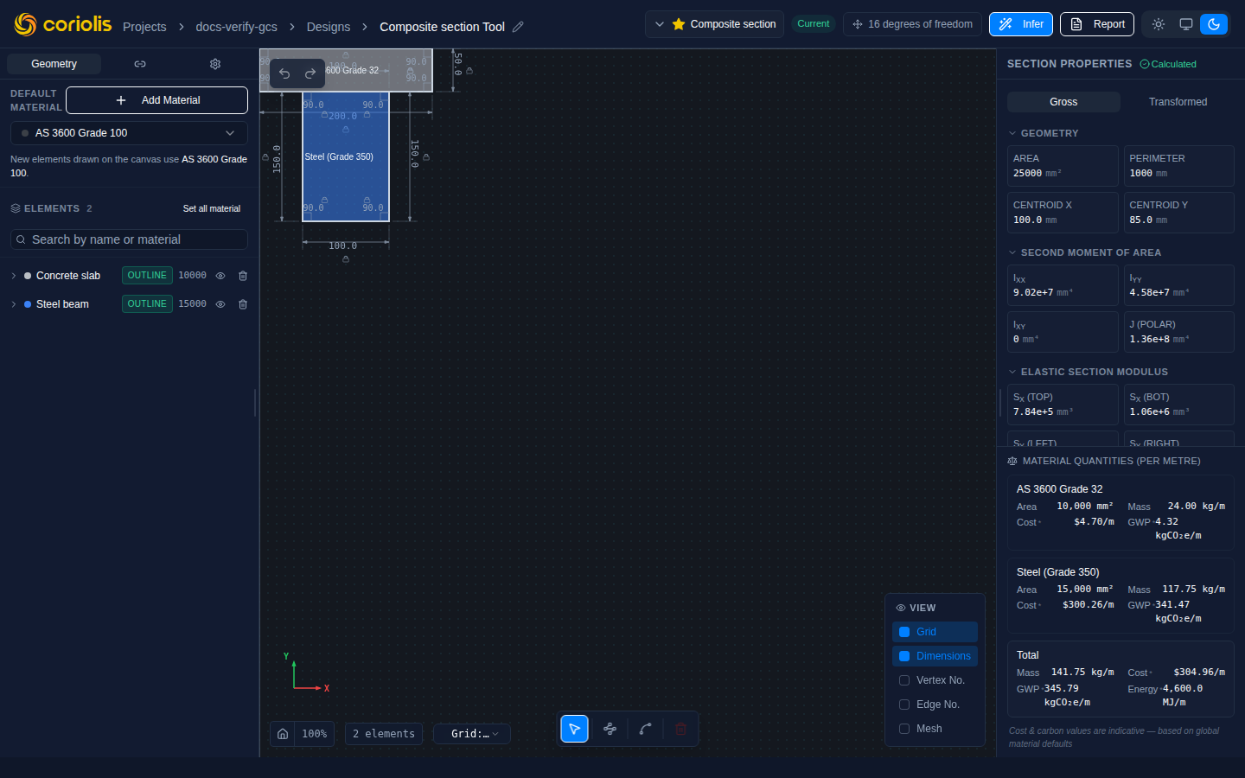Click the Material Quantities scale icon
This screenshot has height=778, width=1245.
[1012, 462]
